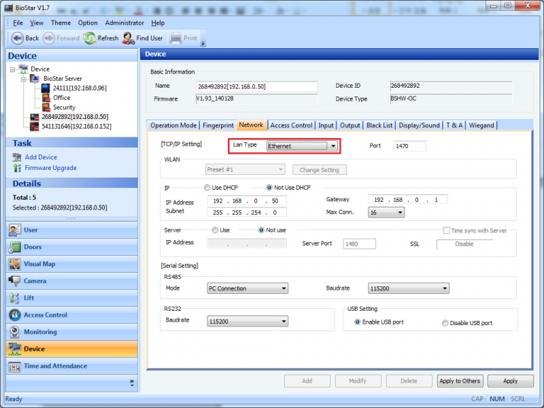Open the Lan Type dropdown
Screen dimensions: 544x408
click(x=333, y=146)
